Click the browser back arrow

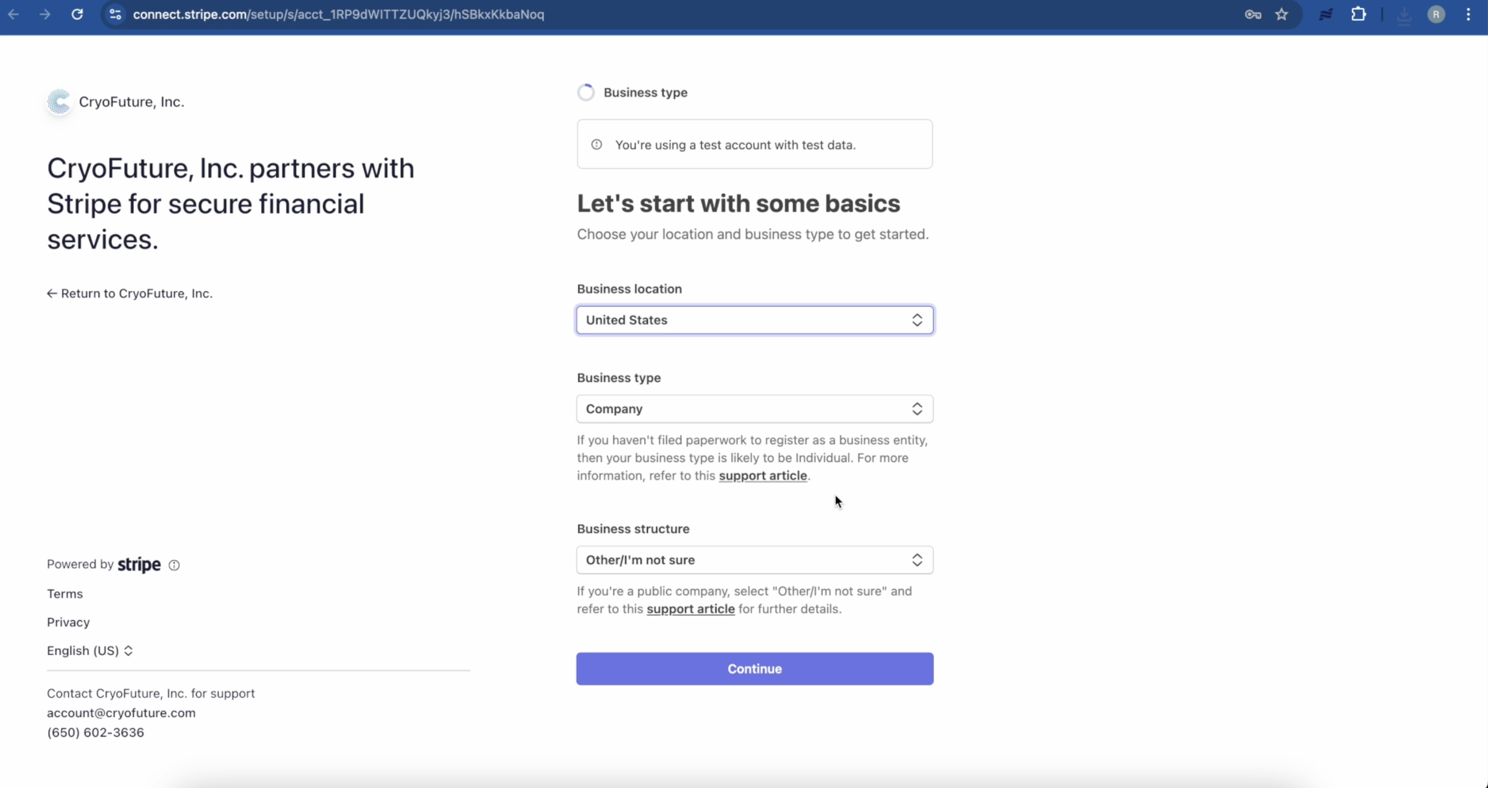click(x=14, y=14)
